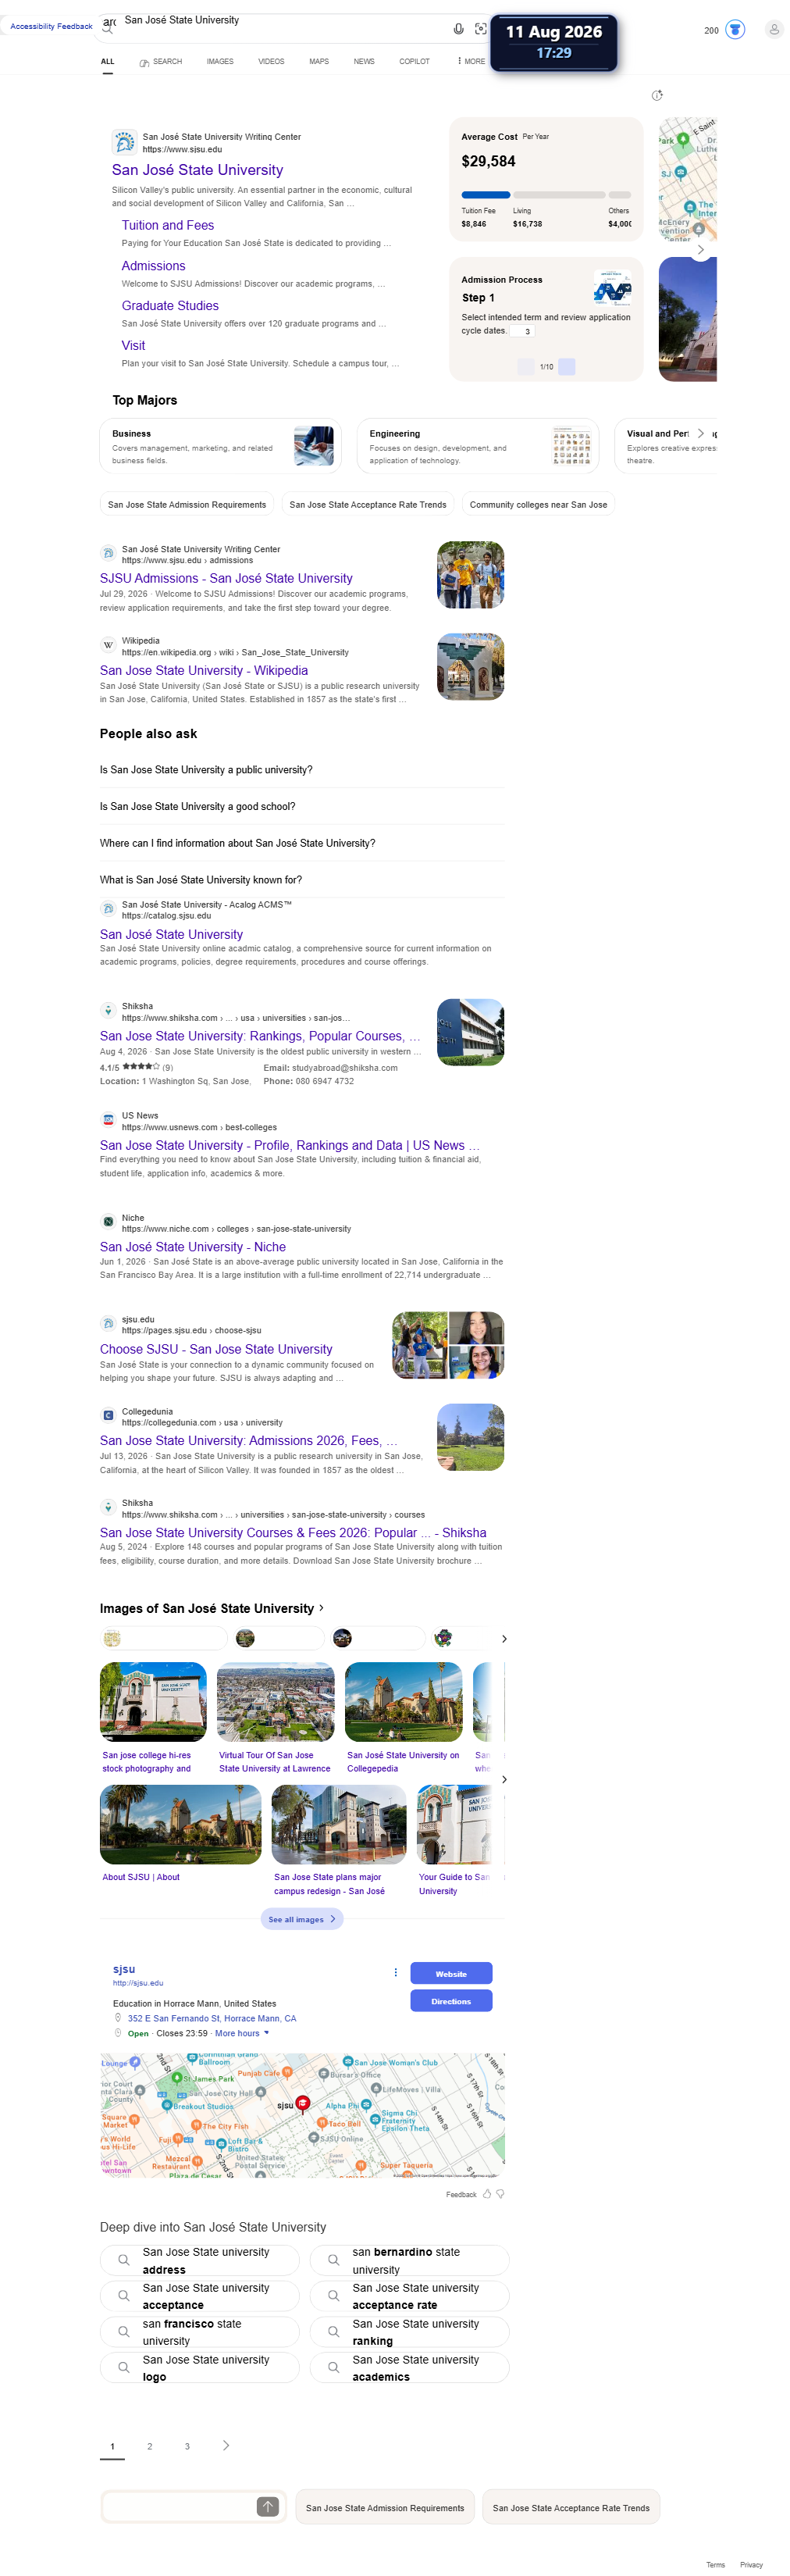Image resolution: width=790 pixels, height=2576 pixels.
Task: Click magnifier icon for 'san bernardino state university'
Action: coord(333,2260)
